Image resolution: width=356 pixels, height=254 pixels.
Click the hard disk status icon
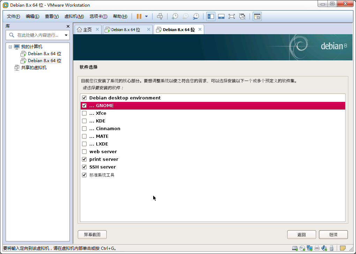(295, 248)
